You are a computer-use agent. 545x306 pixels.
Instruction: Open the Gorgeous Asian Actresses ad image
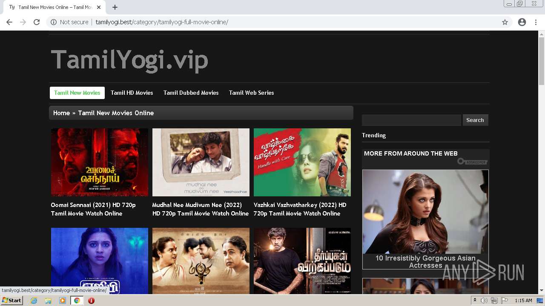(x=425, y=212)
